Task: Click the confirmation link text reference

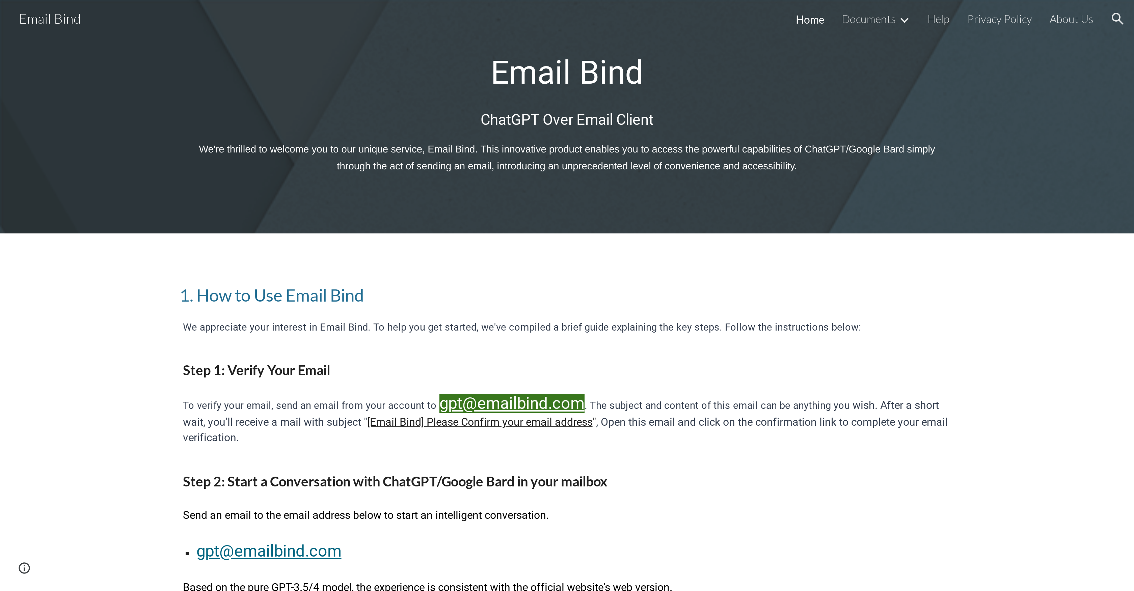Action: click(479, 422)
